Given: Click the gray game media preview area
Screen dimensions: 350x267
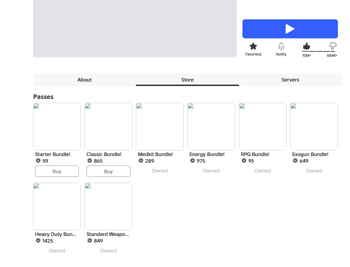Looking at the screenshot, I should [x=135, y=29].
